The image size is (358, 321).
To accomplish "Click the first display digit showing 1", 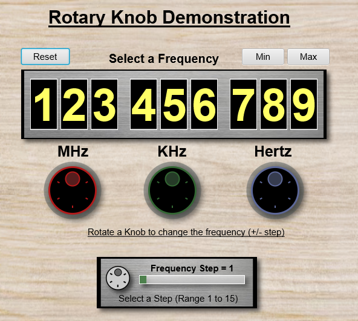I will point(44,105).
